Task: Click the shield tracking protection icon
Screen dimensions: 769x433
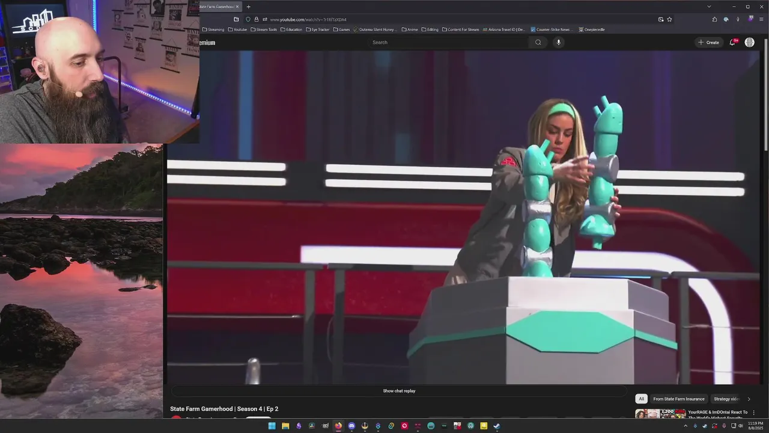Action: point(248,19)
